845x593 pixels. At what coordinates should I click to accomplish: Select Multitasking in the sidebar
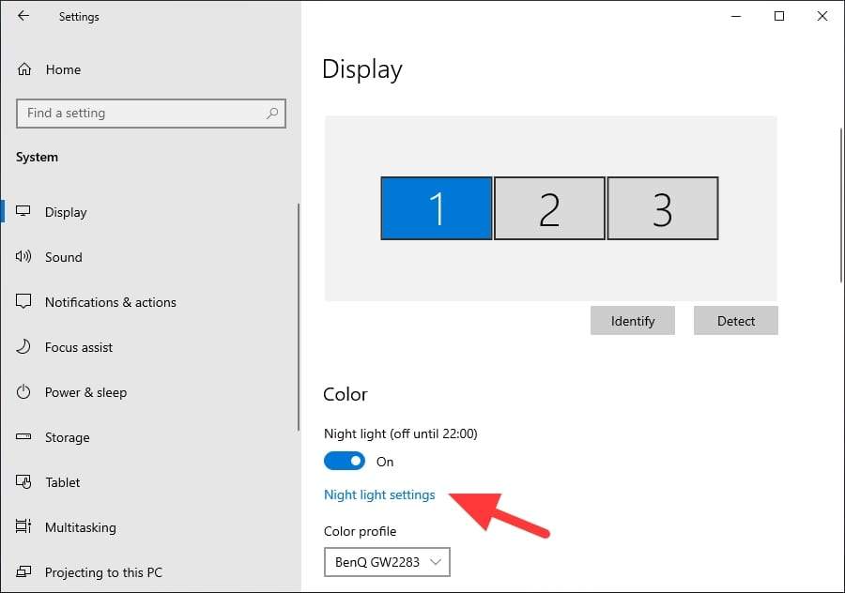pyautogui.click(x=78, y=527)
